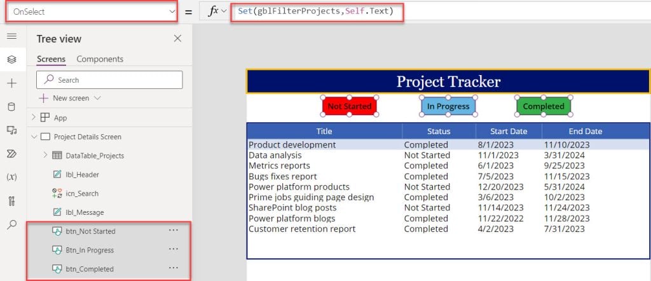651x281 pixels.
Task: Click the Btn_In Progress button icon
Action: point(57,250)
